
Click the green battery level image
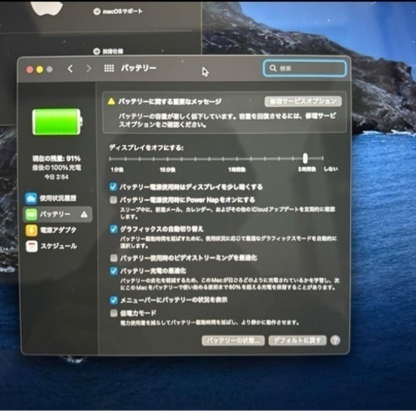click(57, 122)
